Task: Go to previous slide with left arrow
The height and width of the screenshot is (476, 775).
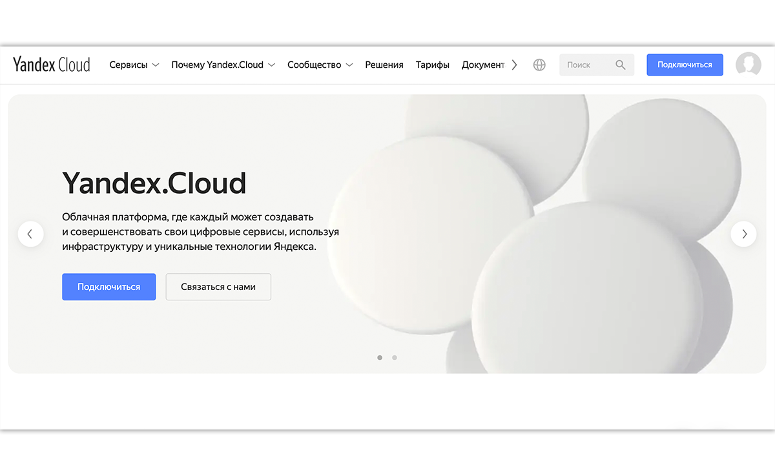Action: point(30,234)
